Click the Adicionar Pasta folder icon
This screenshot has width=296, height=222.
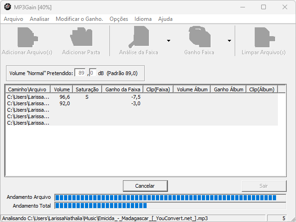coord(81,37)
